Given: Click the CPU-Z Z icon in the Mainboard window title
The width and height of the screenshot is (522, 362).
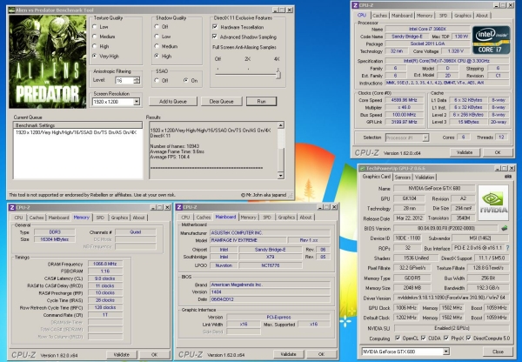Looking at the screenshot, I should pos(179,207).
